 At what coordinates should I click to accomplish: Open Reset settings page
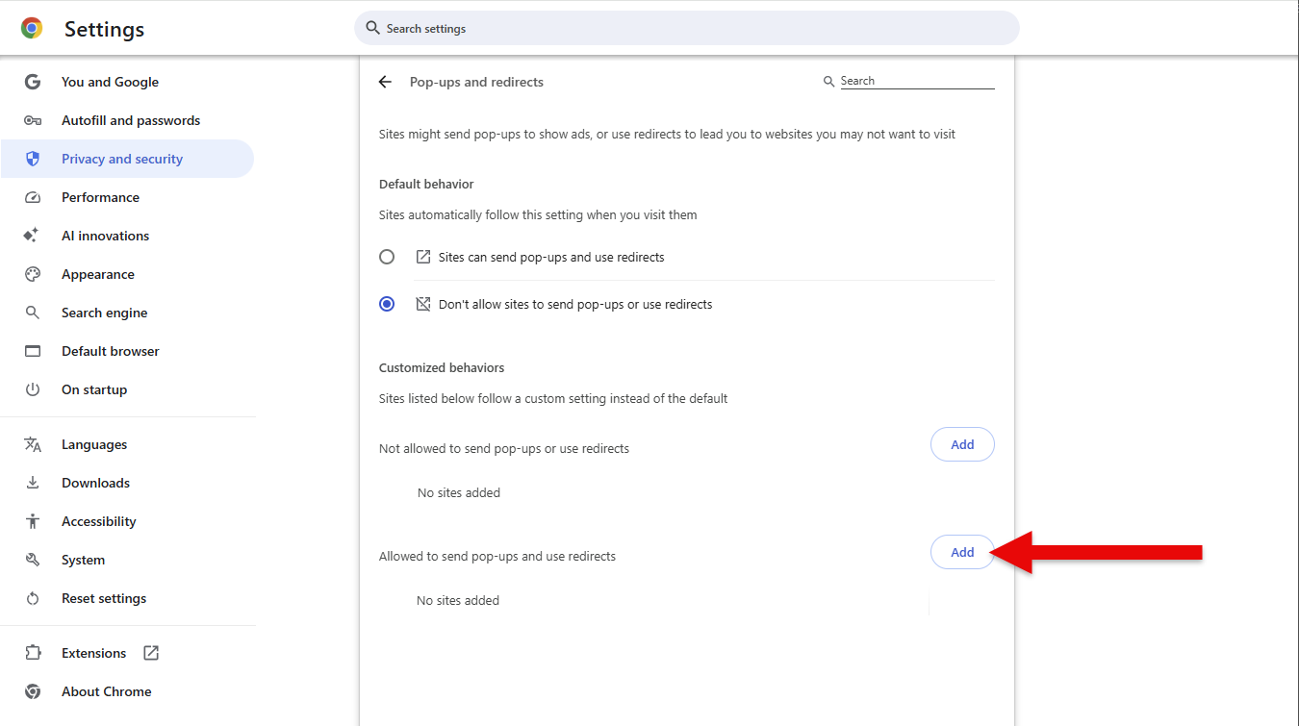(104, 598)
